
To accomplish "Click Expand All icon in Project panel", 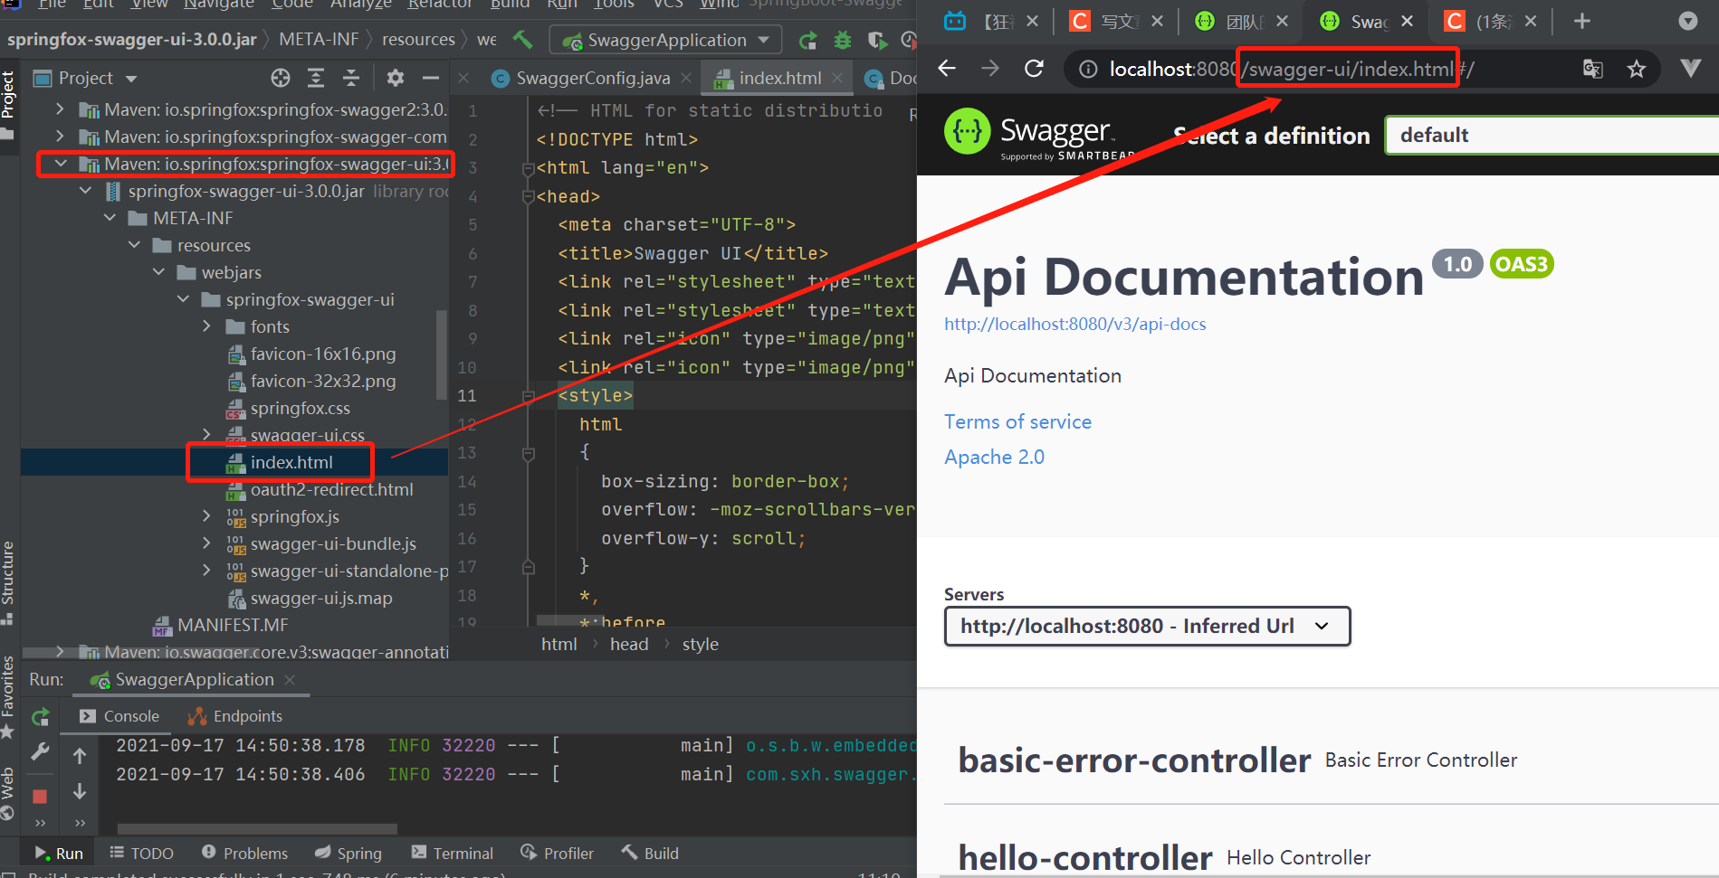I will (316, 78).
